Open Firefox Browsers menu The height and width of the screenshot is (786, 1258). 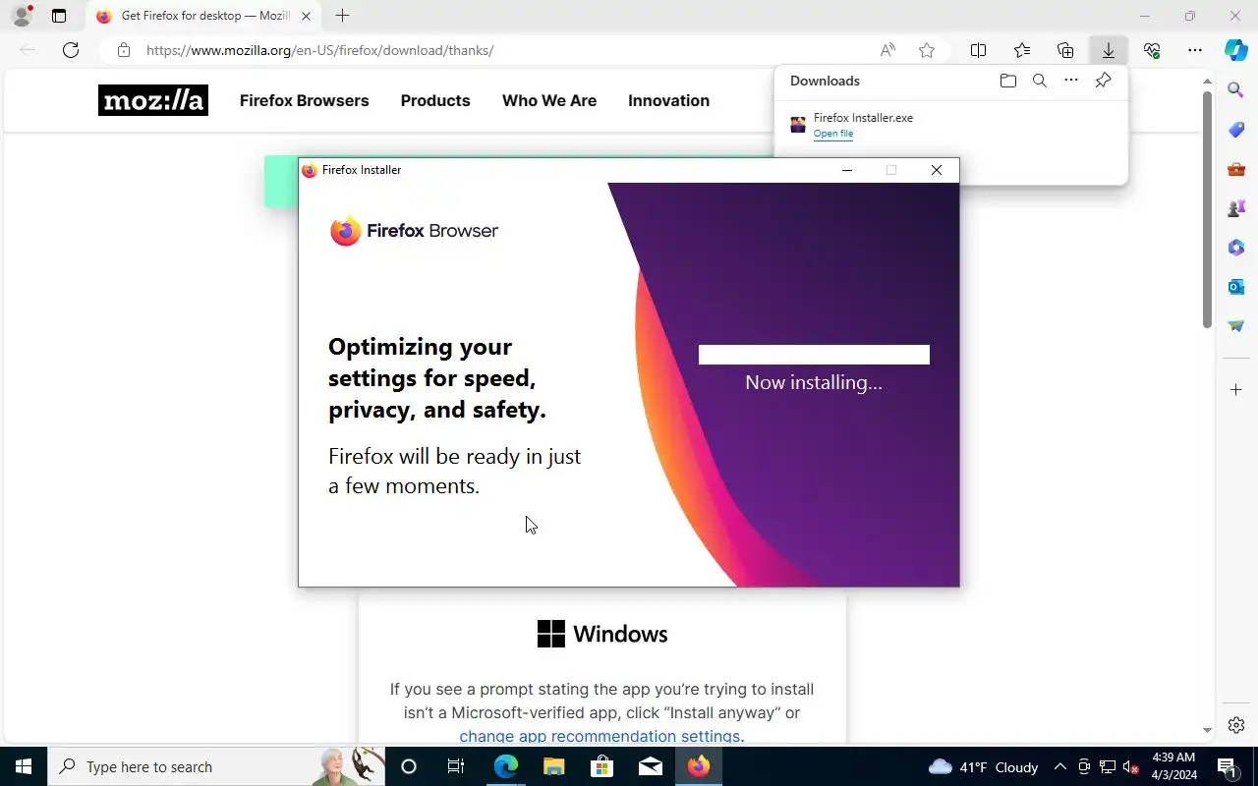coord(305,100)
